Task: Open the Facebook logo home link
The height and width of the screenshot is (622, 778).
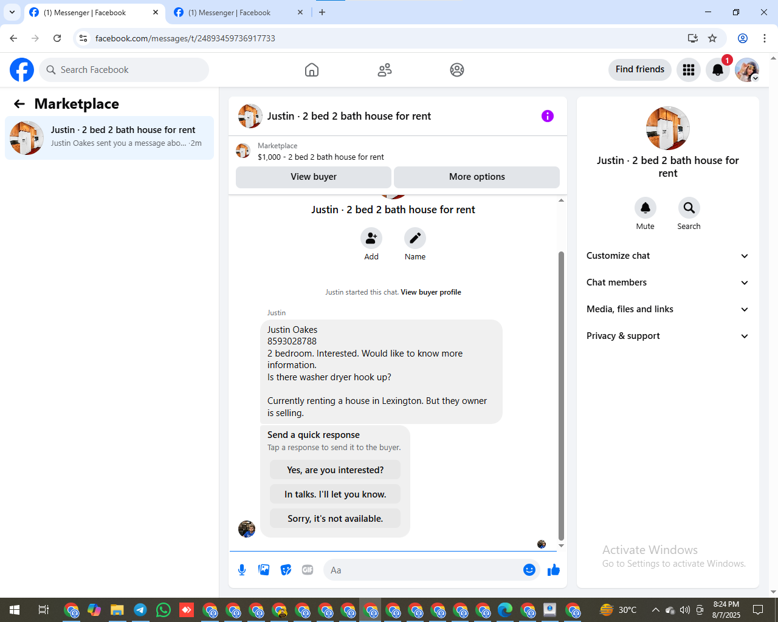Action: (22, 70)
